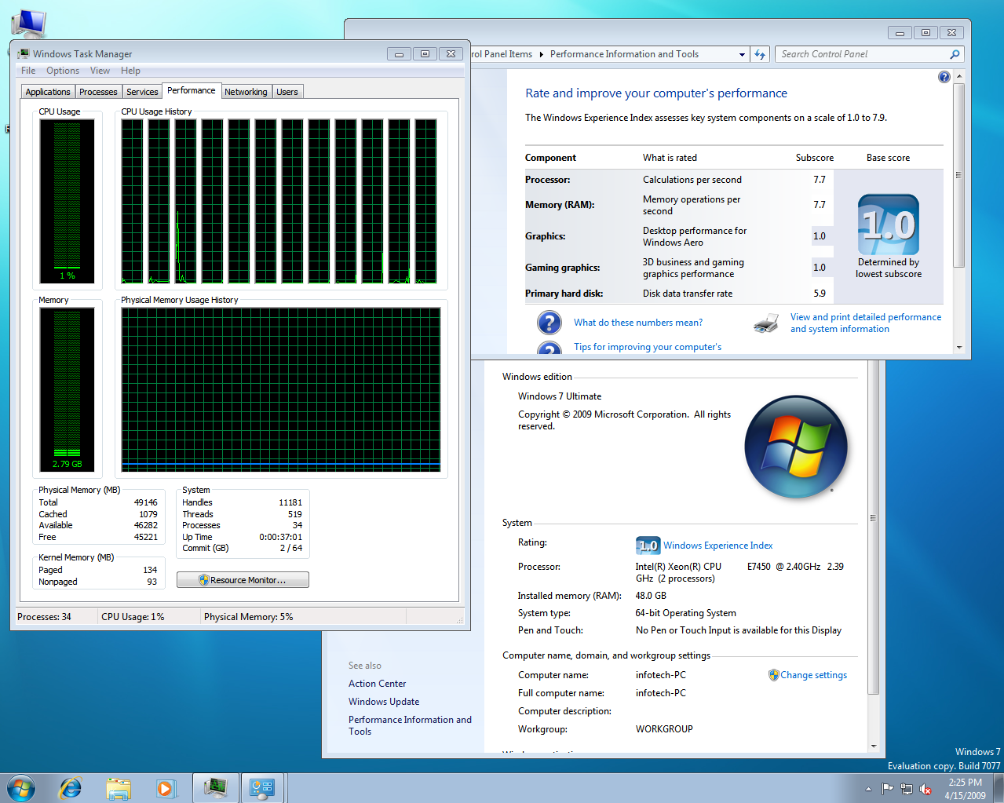Launch Internet Explorer from the taskbar
Image resolution: width=1004 pixels, height=803 pixels.
(x=71, y=788)
